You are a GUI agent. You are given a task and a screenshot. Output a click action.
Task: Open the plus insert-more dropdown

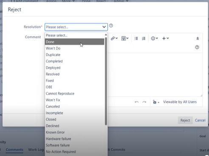(165, 38)
